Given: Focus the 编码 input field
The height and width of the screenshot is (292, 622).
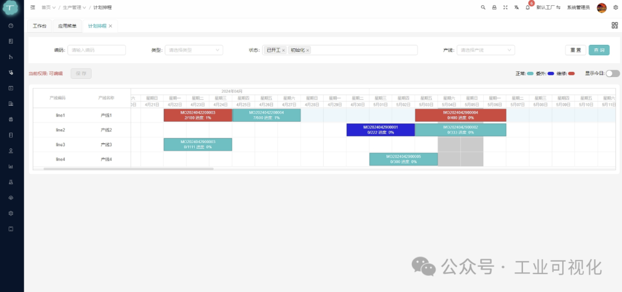Looking at the screenshot, I should click(96, 50).
